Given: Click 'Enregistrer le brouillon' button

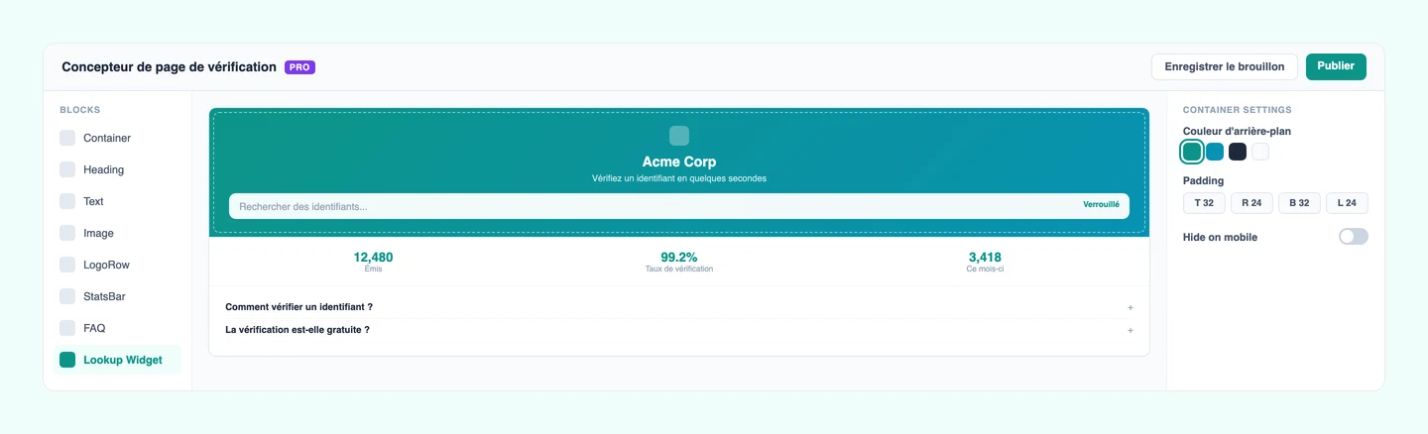Looking at the screenshot, I should coord(1225,66).
